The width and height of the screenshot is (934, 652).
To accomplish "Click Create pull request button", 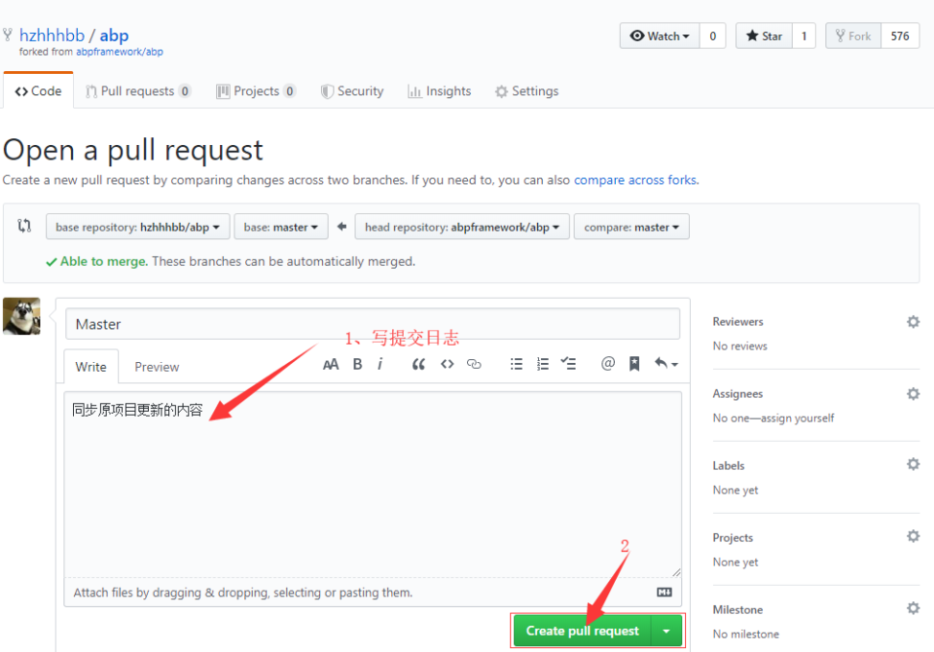I will click(583, 632).
